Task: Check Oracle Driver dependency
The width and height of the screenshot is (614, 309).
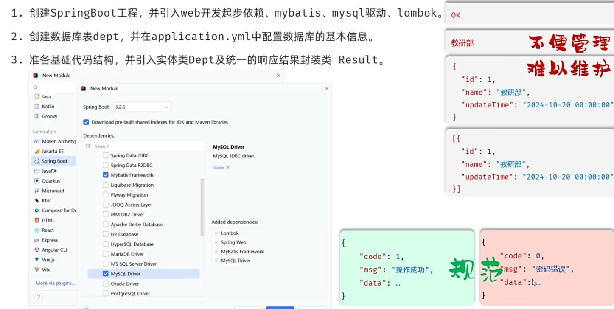Action: pyautogui.click(x=106, y=284)
